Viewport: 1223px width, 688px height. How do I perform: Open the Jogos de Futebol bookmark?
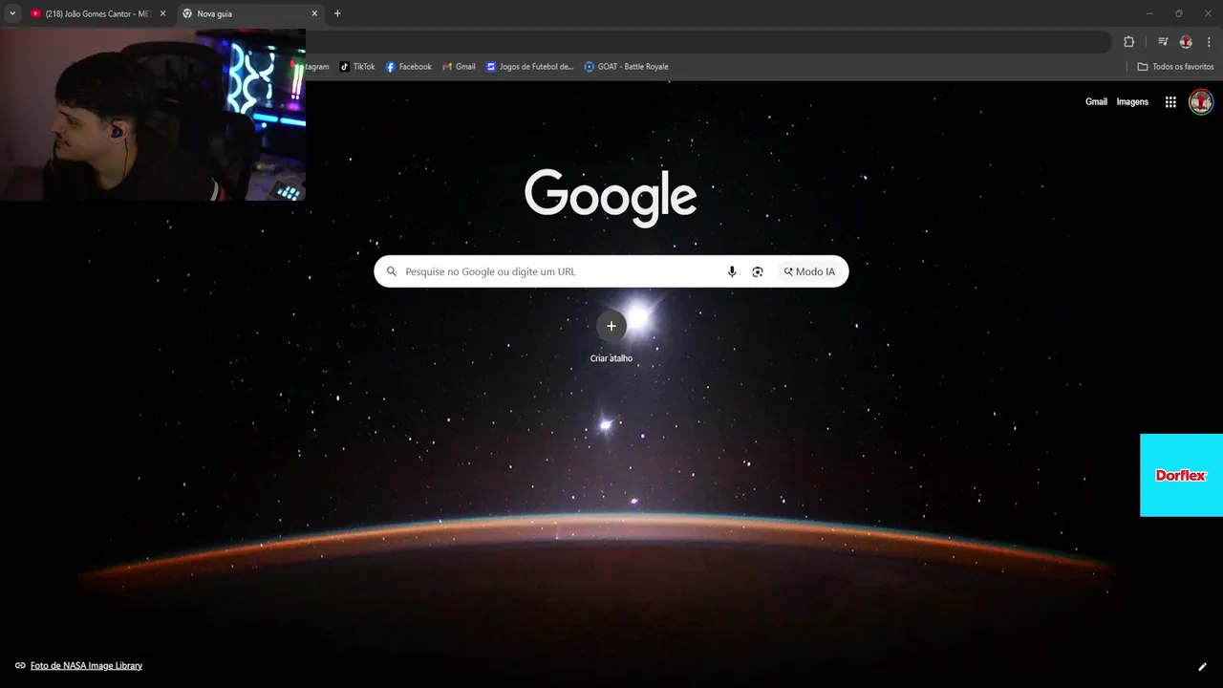coord(530,67)
